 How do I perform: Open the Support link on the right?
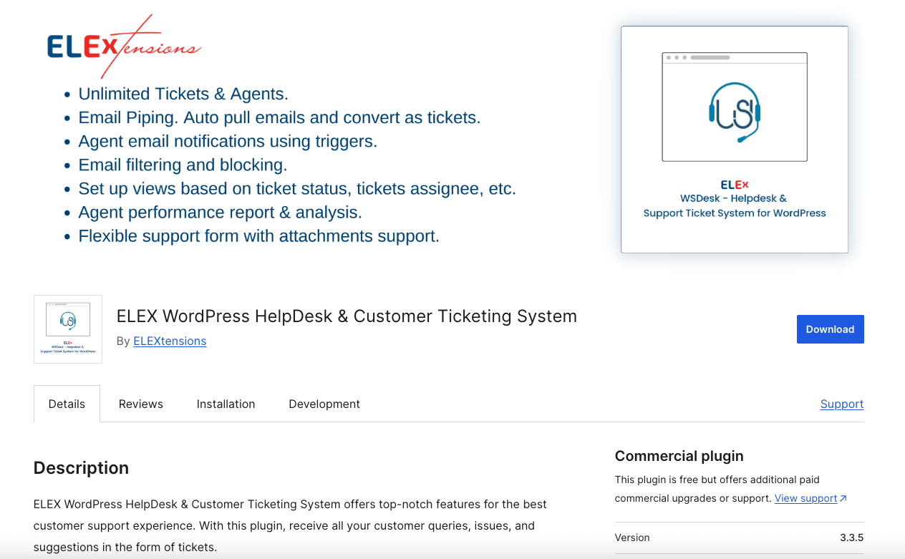[x=841, y=404]
